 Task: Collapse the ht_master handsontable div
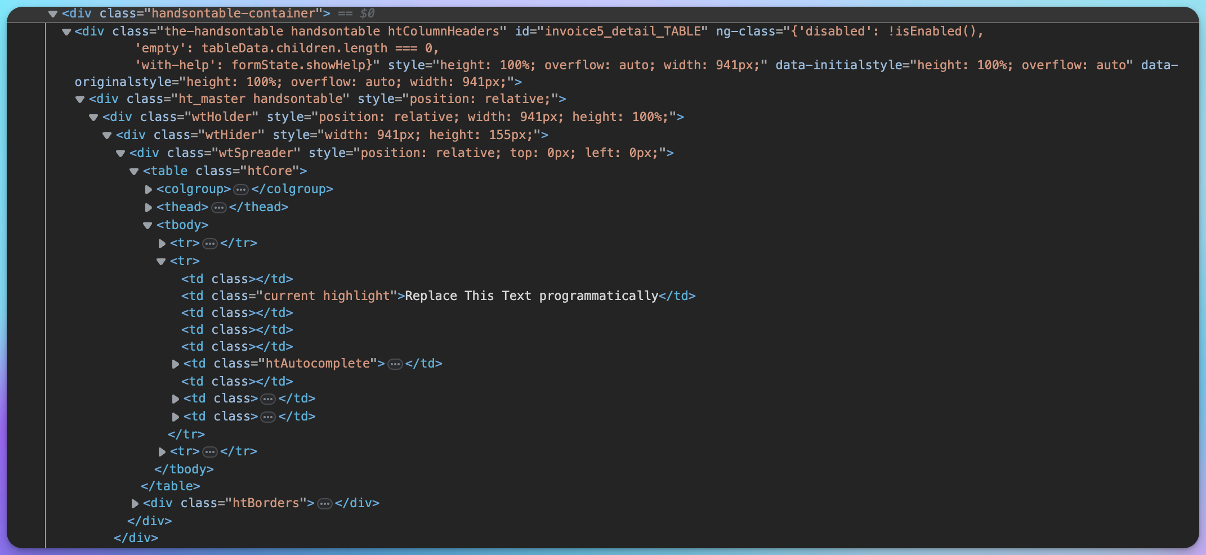click(x=80, y=99)
